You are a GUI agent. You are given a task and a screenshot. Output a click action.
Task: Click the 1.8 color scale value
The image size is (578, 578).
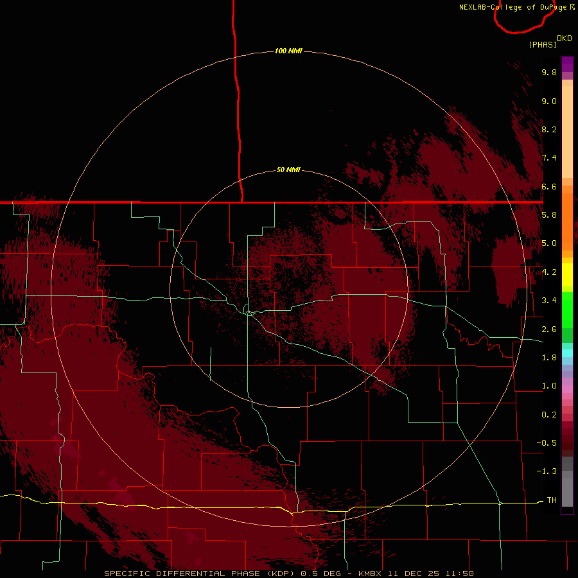point(549,358)
